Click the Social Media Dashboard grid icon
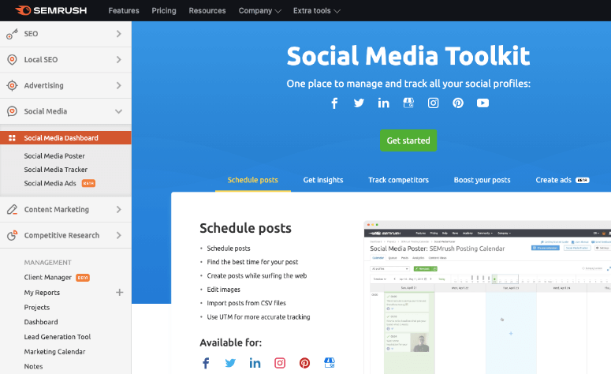Image resolution: width=611 pixels, height=374 pixels. (12, 138)
